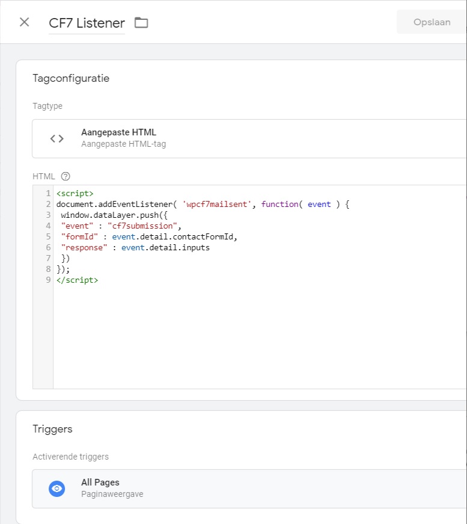Click the "cf7submission" string value
This screenshot has height=524, width=467.
142,226
